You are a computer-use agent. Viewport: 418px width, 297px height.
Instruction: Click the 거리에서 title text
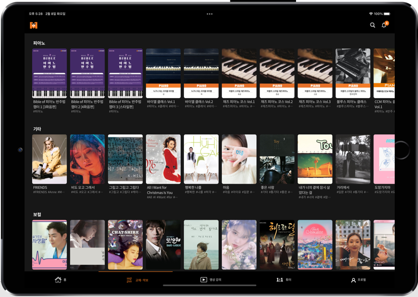343,187
